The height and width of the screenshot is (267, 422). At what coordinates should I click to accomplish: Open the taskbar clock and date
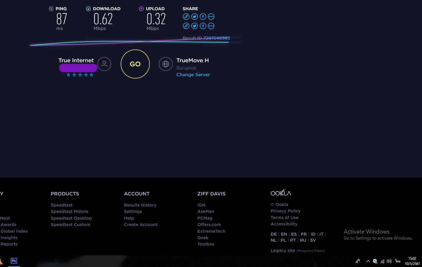pos(412,261)
